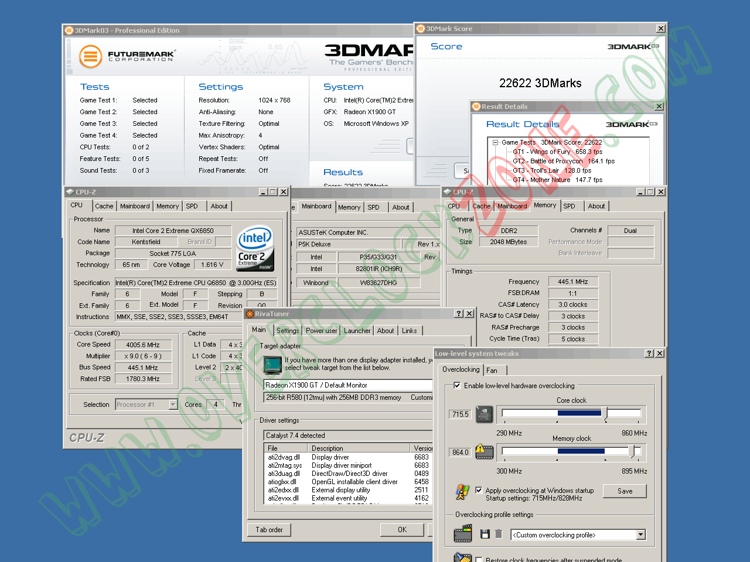Click the Windows startup running-man icon
The height and width of the screenshot is (562, 750).
(x=462, y=492)
